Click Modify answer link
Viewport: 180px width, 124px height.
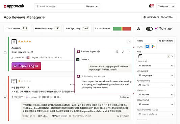pos(59,116)
